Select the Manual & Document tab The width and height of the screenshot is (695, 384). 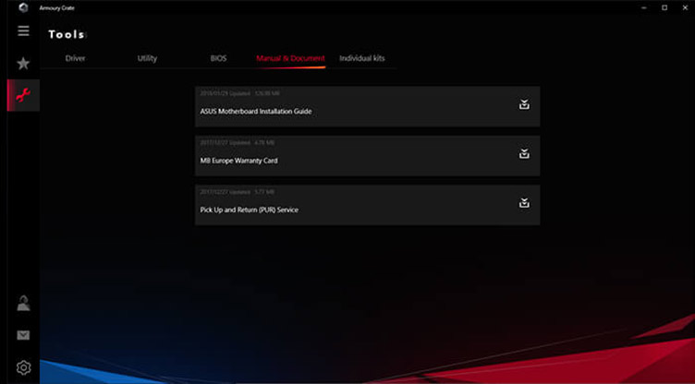[290, 58]
